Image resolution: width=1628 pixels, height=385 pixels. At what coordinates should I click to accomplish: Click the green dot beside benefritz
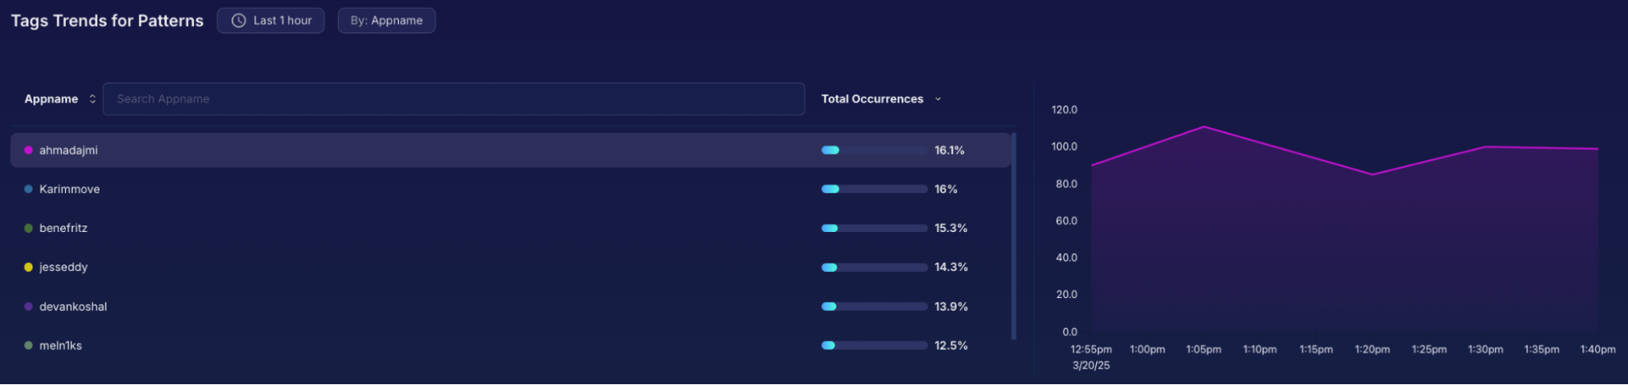click(29, 229)
